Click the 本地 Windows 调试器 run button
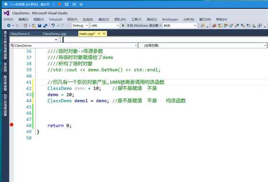268x182 pixels. click(x=142, y=25)
